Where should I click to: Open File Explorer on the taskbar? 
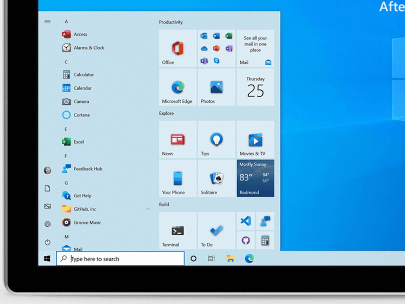tap(230, 259)
